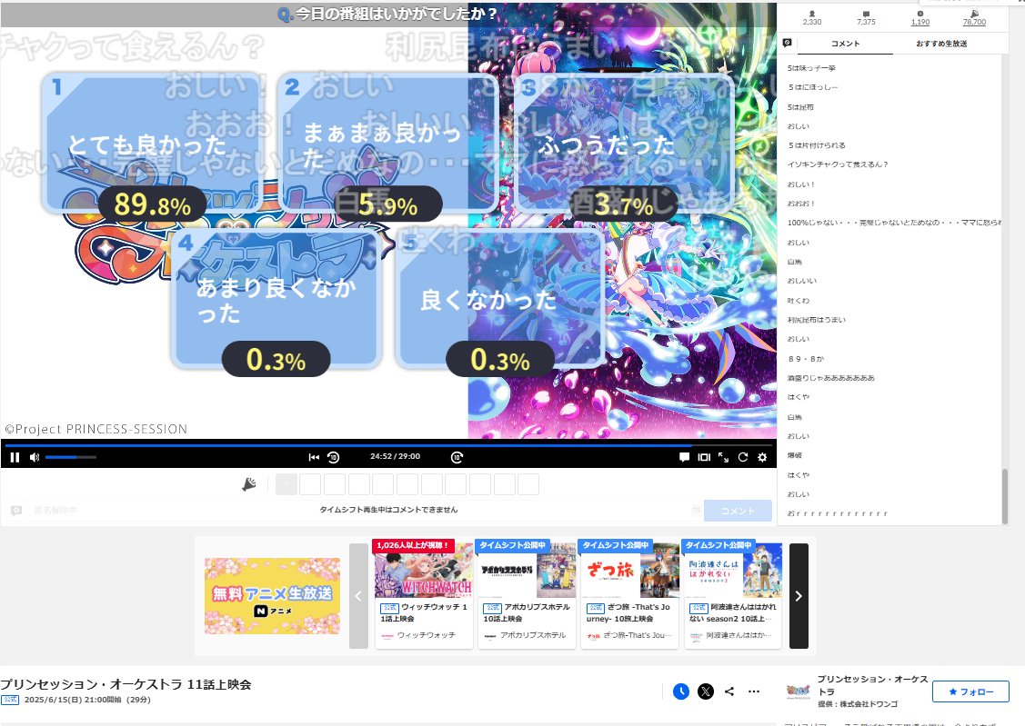The width and height of the screenshot is (1025, 726).
Task: Adjust the volume slider
Action: [x=71, y=457]
